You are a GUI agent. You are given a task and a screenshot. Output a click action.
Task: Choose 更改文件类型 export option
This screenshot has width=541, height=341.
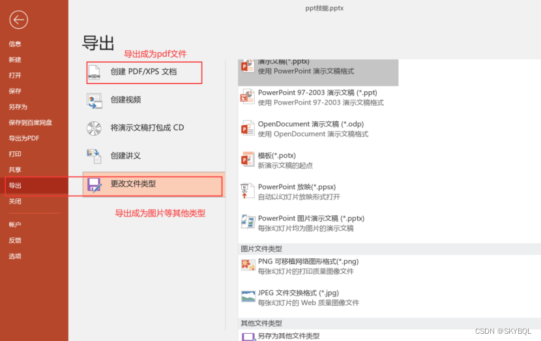coord(154,185)
